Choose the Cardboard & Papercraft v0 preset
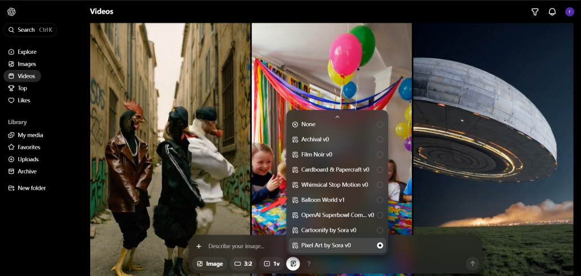Screen dimensions: 581x276 tap(337, 170)
